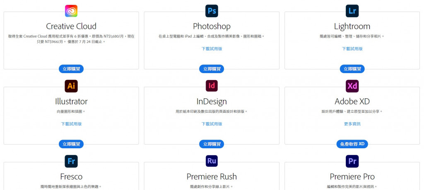Click Creative Cloud NT$966/月 offer text
This screenshot has width=424, height=190.
point(71,39)
